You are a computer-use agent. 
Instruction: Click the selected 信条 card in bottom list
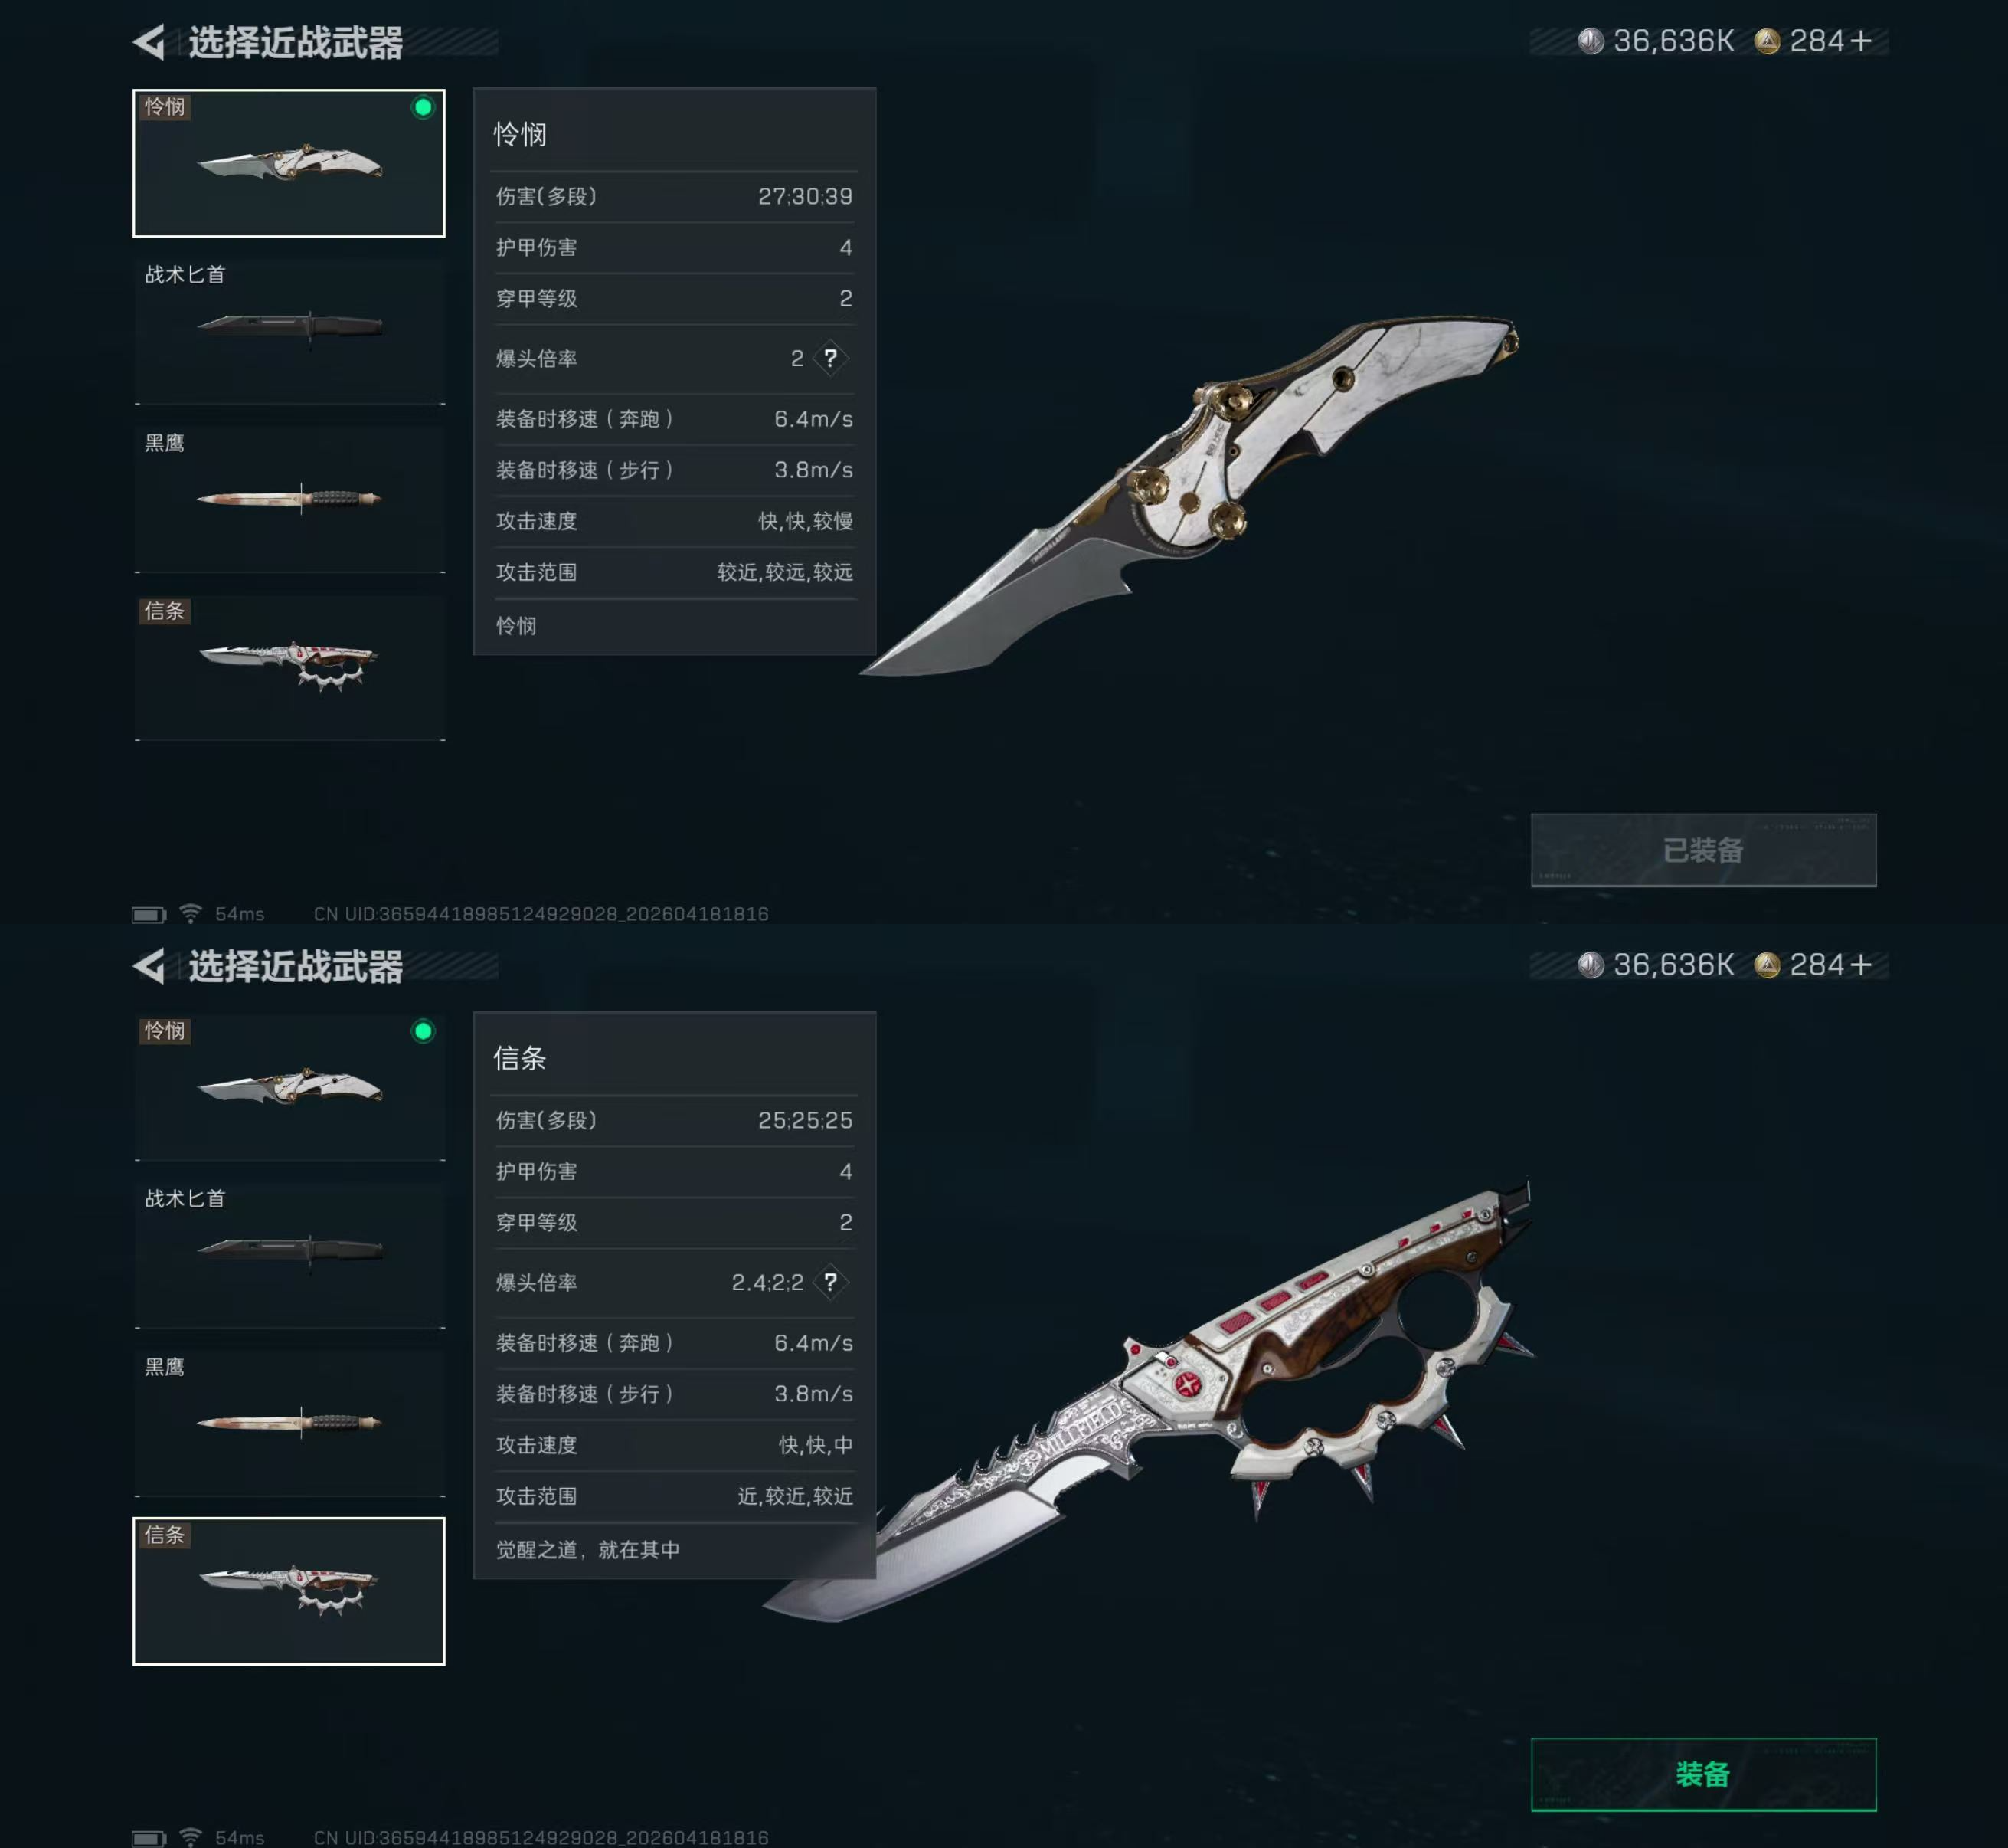tap(289, 1591)
